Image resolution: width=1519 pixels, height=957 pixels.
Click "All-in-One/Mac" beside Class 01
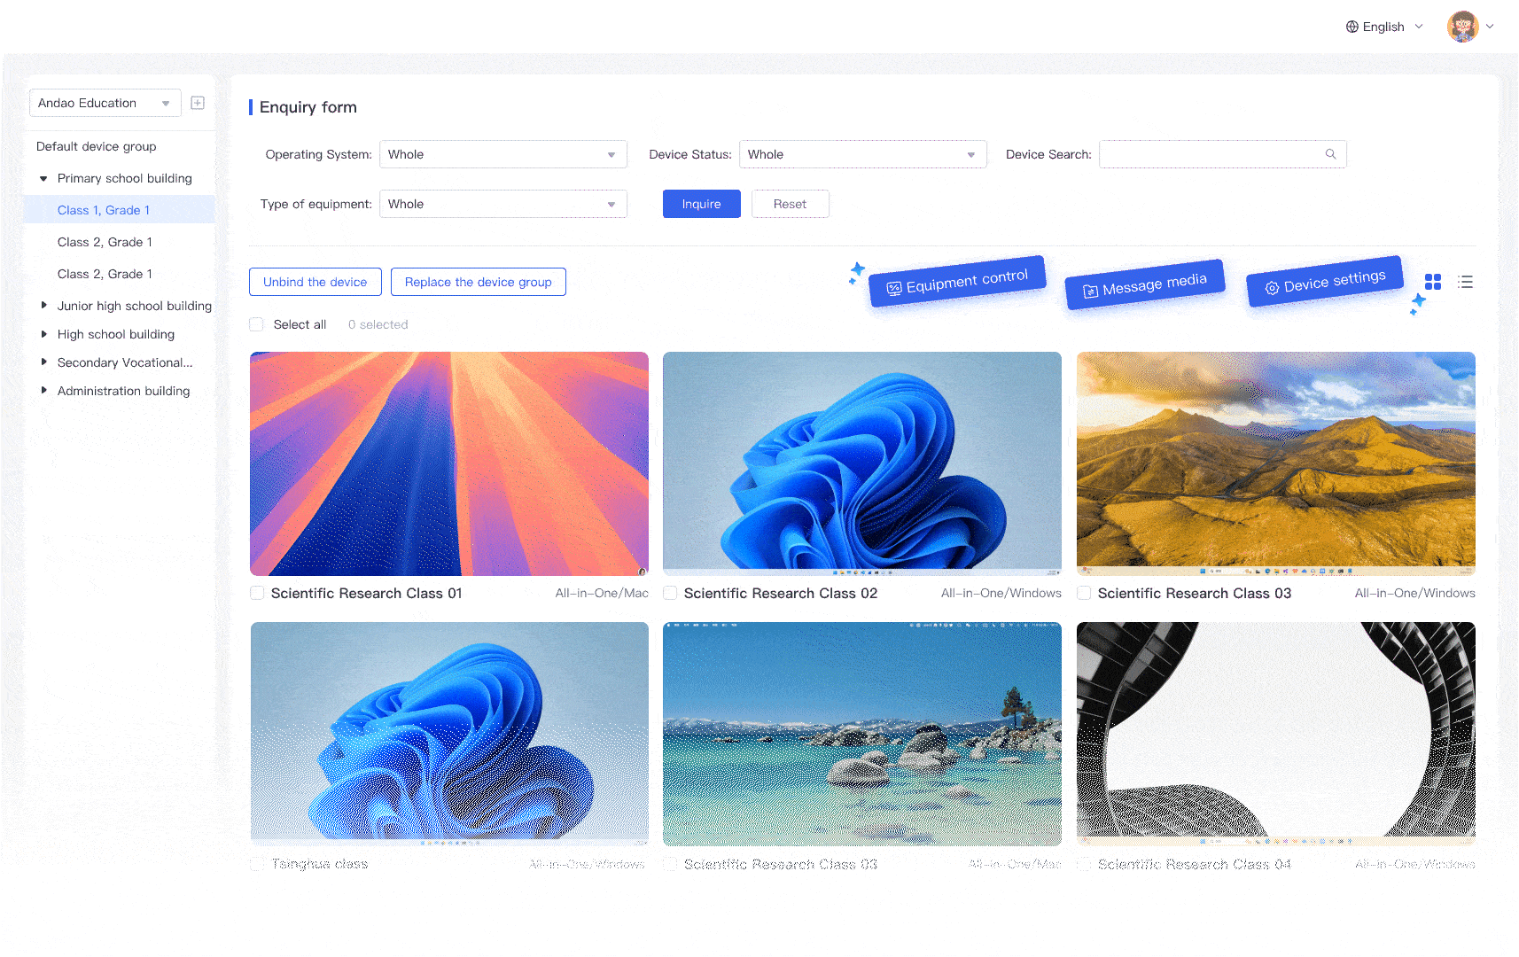pyautogui.click(x=602, y=593)
